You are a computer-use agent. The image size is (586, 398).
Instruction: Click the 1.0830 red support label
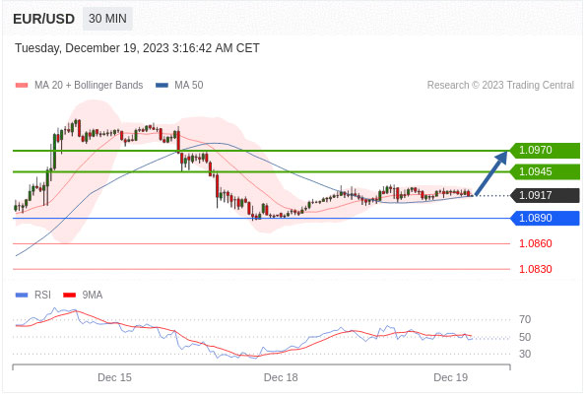pos(535,269)
